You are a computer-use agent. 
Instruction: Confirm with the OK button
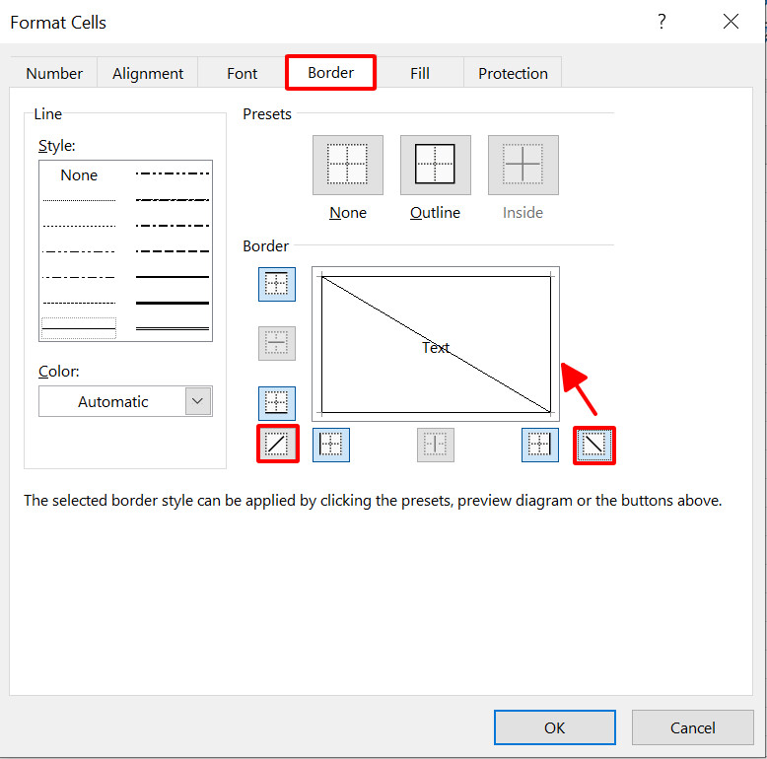(555, 727)
